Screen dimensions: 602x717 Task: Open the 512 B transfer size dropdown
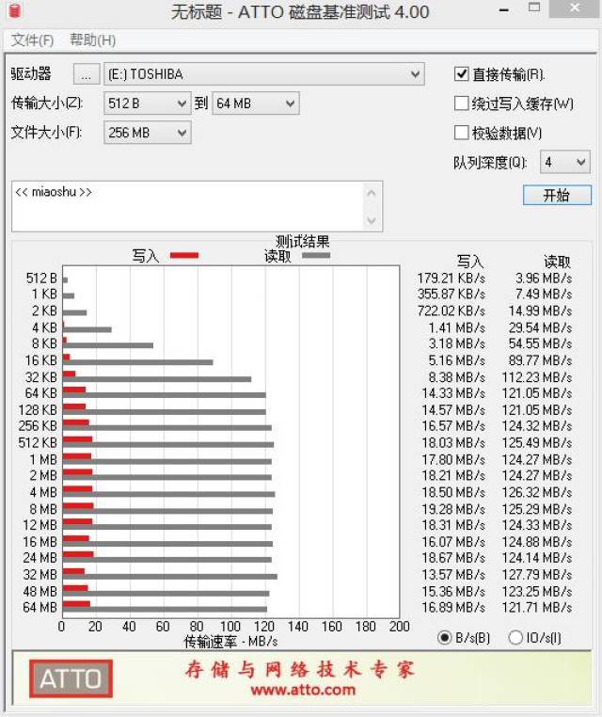click(x=147, y=104)
